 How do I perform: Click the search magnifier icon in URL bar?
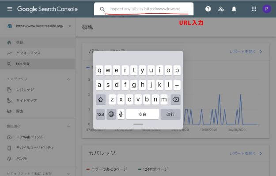click(102, 9)
